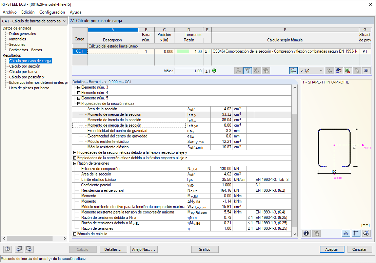Click the Detalles... button
The image size is (376, 263).
pyautogui.click(x=113, y=249)
